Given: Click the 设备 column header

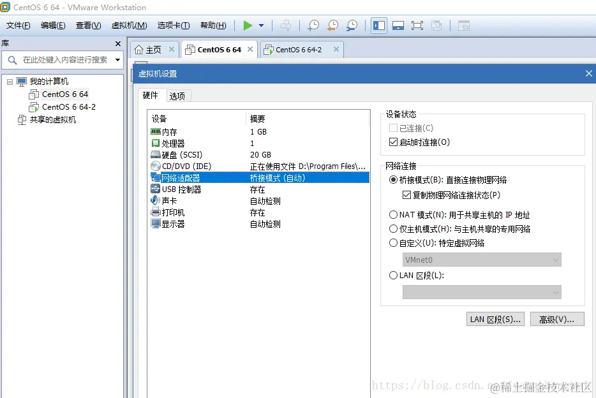Looking at the screenshot, I should (x=197, y=119).
